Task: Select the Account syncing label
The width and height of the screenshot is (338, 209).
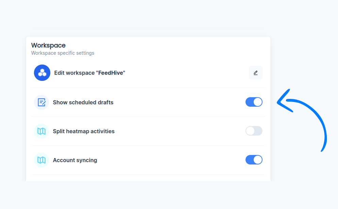Action: pos(75,160)
